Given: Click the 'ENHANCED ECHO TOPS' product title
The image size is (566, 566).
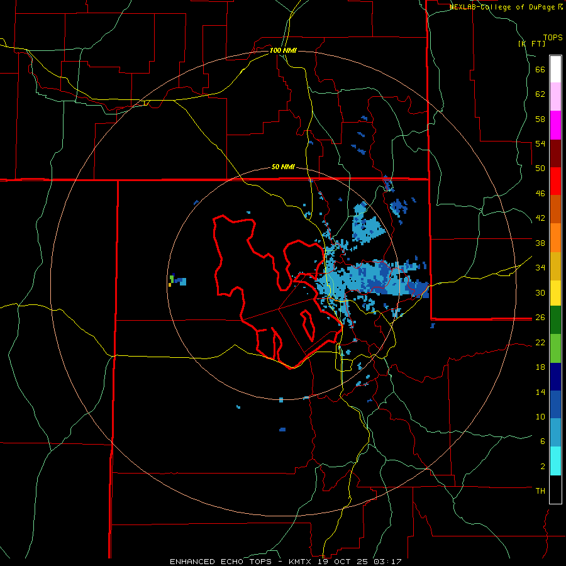Looking at the screenshot, I should click(x=221, y=562).
